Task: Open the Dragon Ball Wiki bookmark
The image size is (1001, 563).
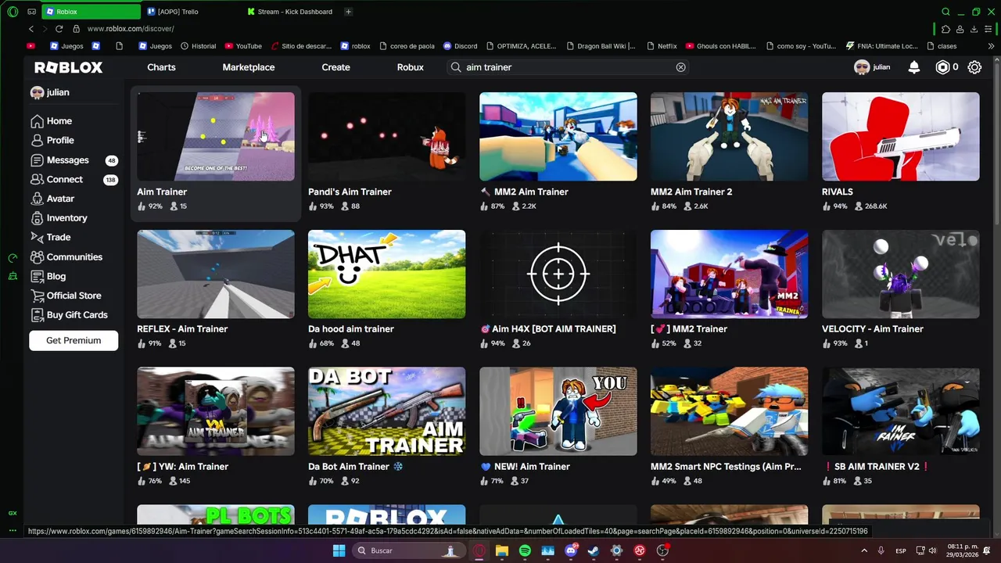Action: pos(600,46)
